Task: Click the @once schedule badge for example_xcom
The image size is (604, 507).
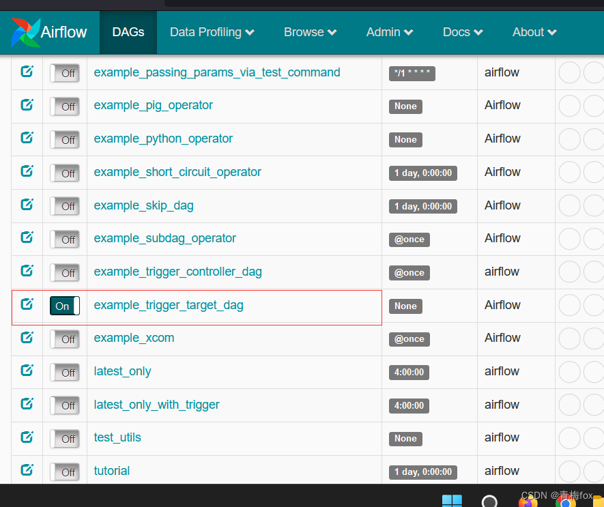Action: tap(409, 338)
